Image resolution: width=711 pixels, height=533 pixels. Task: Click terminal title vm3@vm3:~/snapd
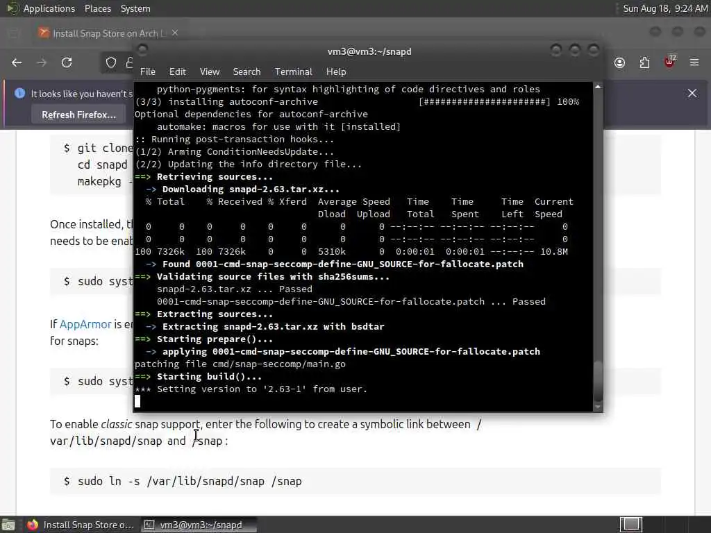[369, 51]
